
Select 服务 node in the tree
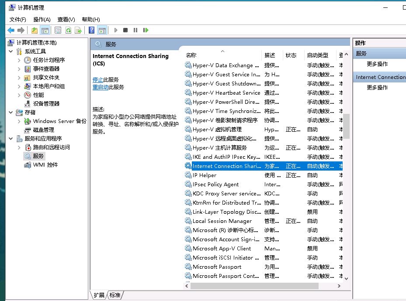[x=38, y=156]
